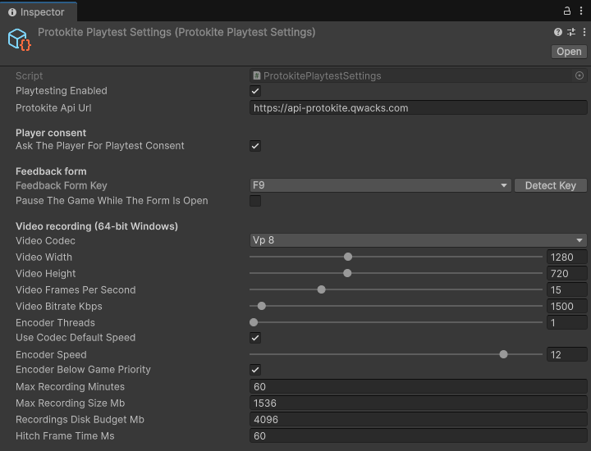Viewport: 591px width, 451px height.
Task: Click the Hitch Frame Time Ms field
Action: click(419, 436)
